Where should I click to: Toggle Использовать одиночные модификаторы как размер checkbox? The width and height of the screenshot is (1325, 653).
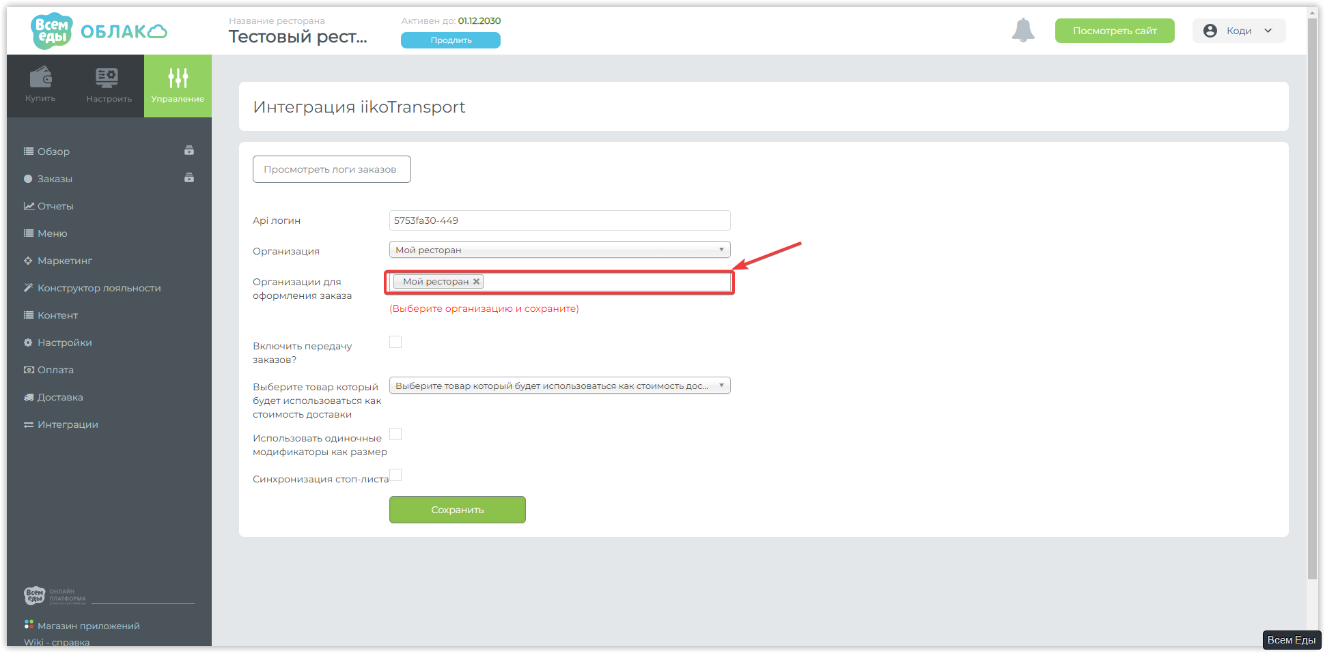395,434
